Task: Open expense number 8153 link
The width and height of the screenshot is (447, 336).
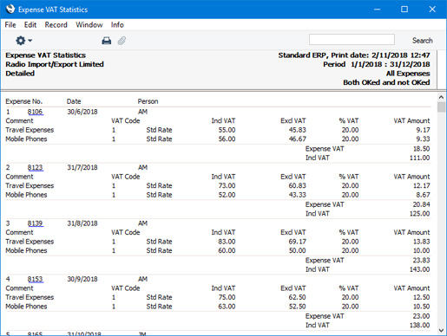Action: [35, 279]
